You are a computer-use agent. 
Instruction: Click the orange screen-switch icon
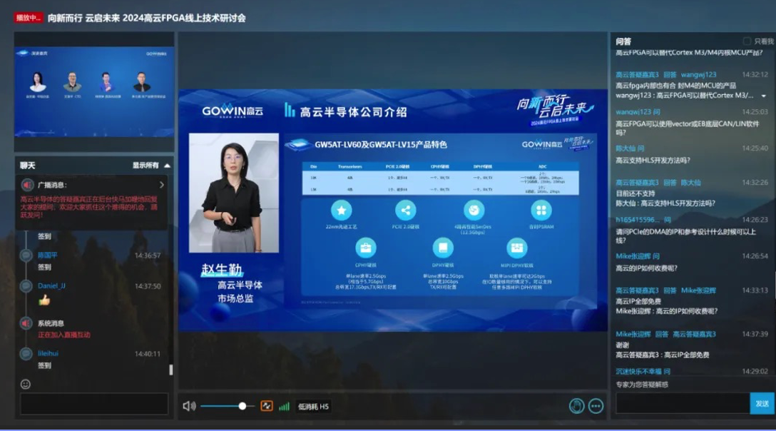(x=267, y=406)
